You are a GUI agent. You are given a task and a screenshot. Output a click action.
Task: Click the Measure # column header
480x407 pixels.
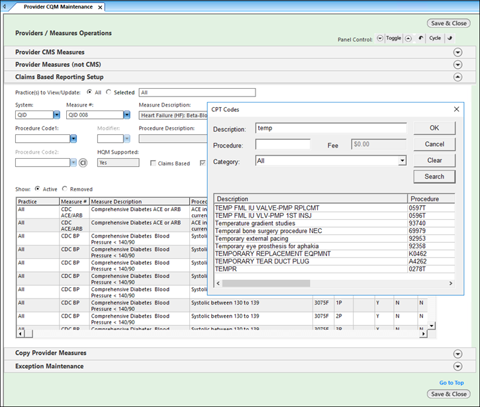click(74, 201)
